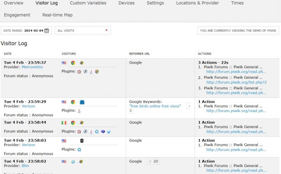This screenshot has height=174, width=281.
Task: Switch to the Overview tab
Action: click(x=14, y=3)
